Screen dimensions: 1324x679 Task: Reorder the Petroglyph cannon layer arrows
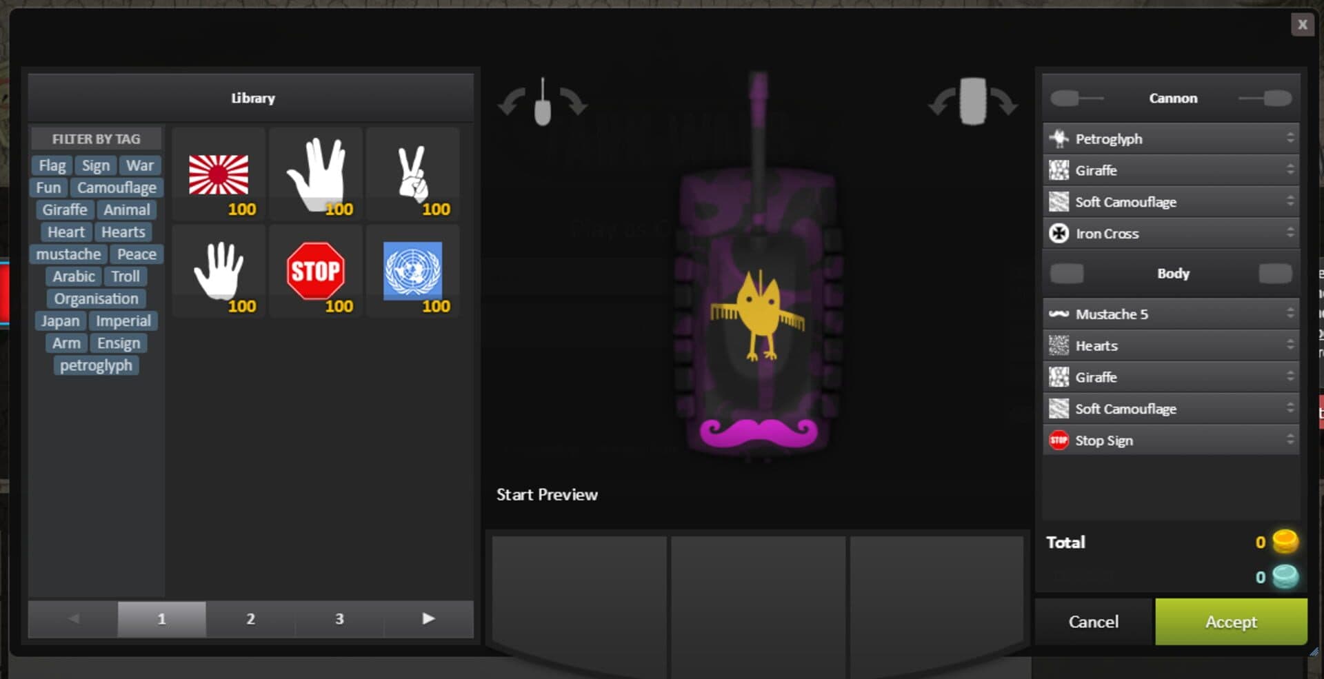click(1290, 139)
